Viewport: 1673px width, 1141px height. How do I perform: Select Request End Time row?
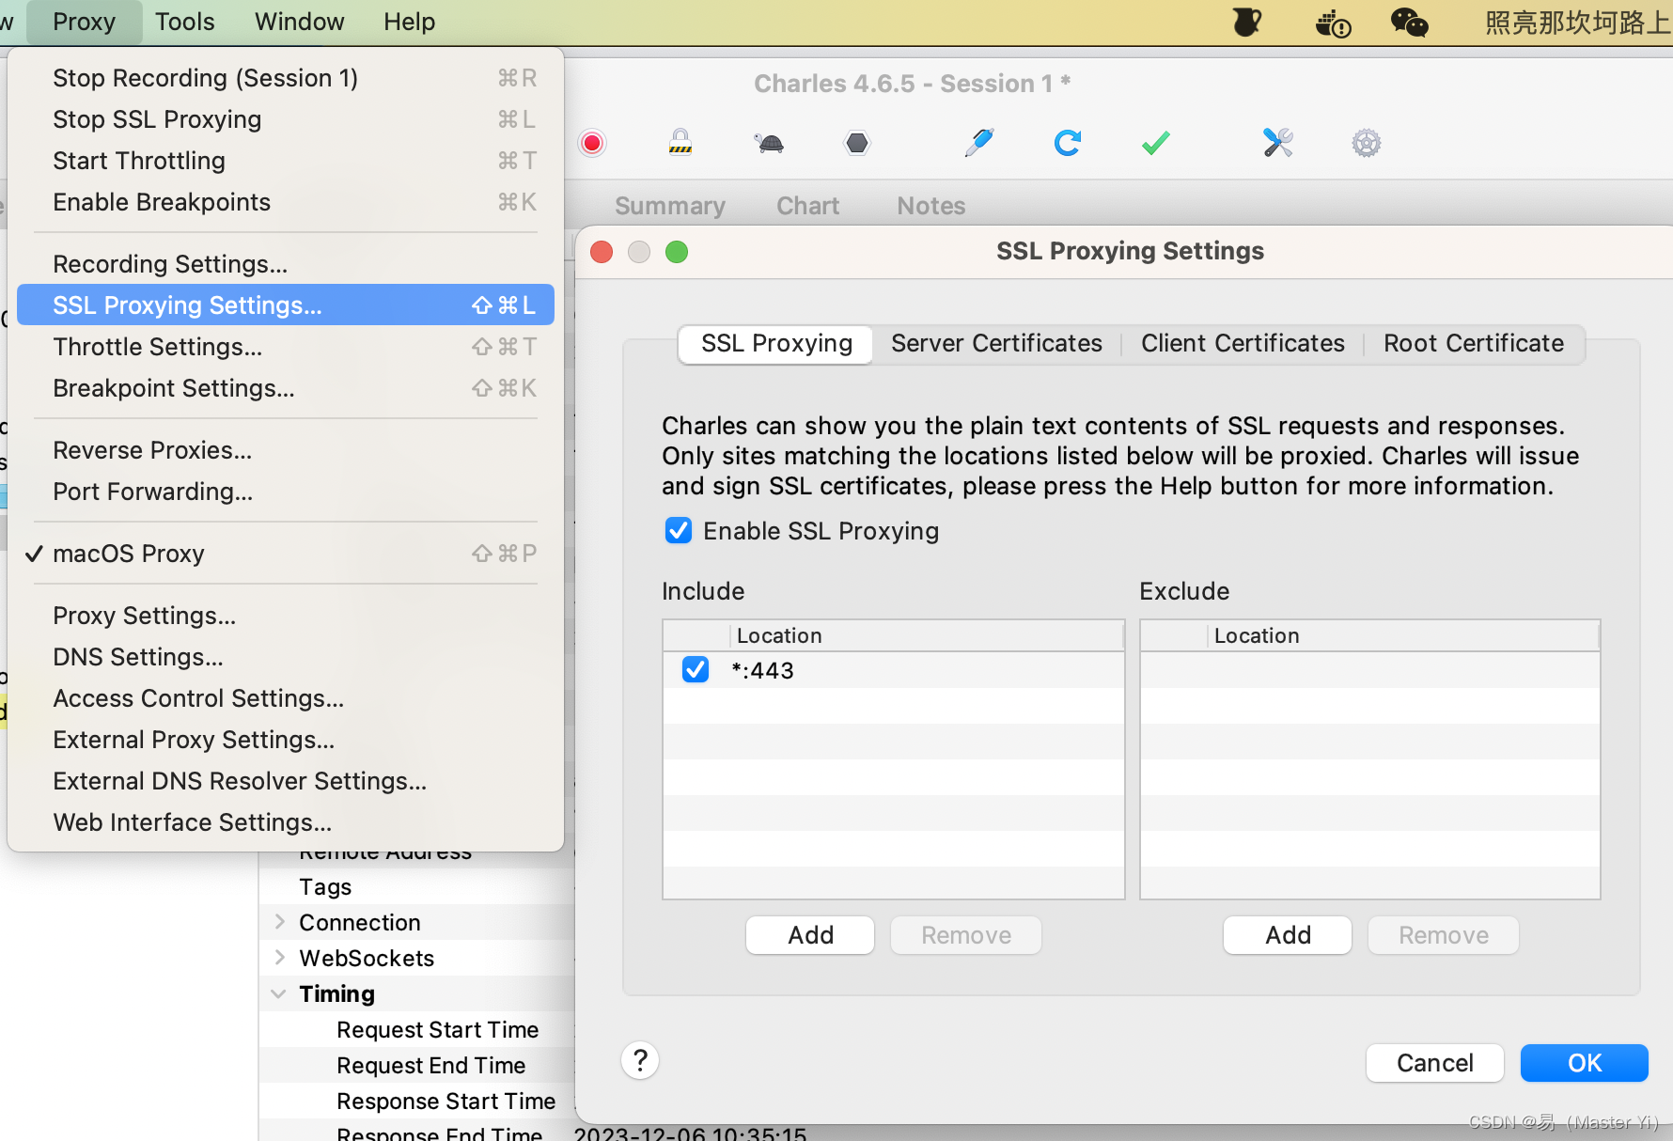click(416, 1065)
